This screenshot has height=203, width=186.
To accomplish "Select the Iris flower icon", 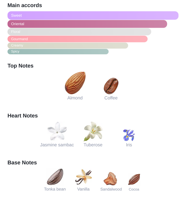I will click(x=129, y=135).
